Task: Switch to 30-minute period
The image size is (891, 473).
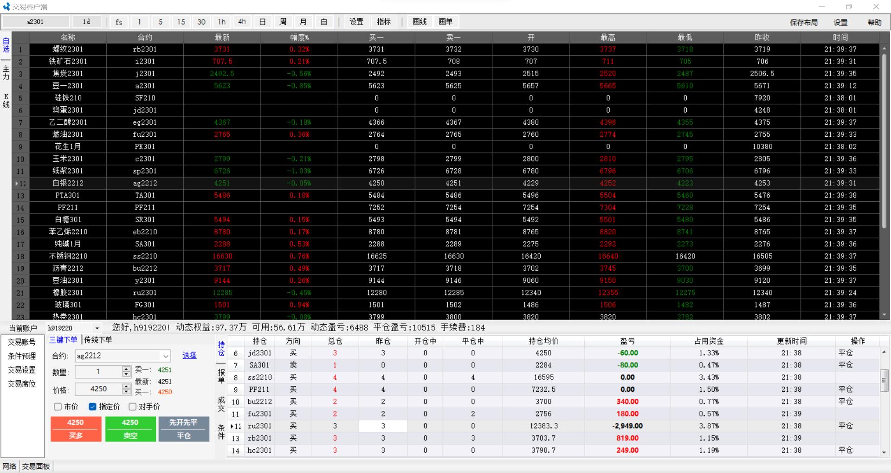Action: tap(201, 22)
